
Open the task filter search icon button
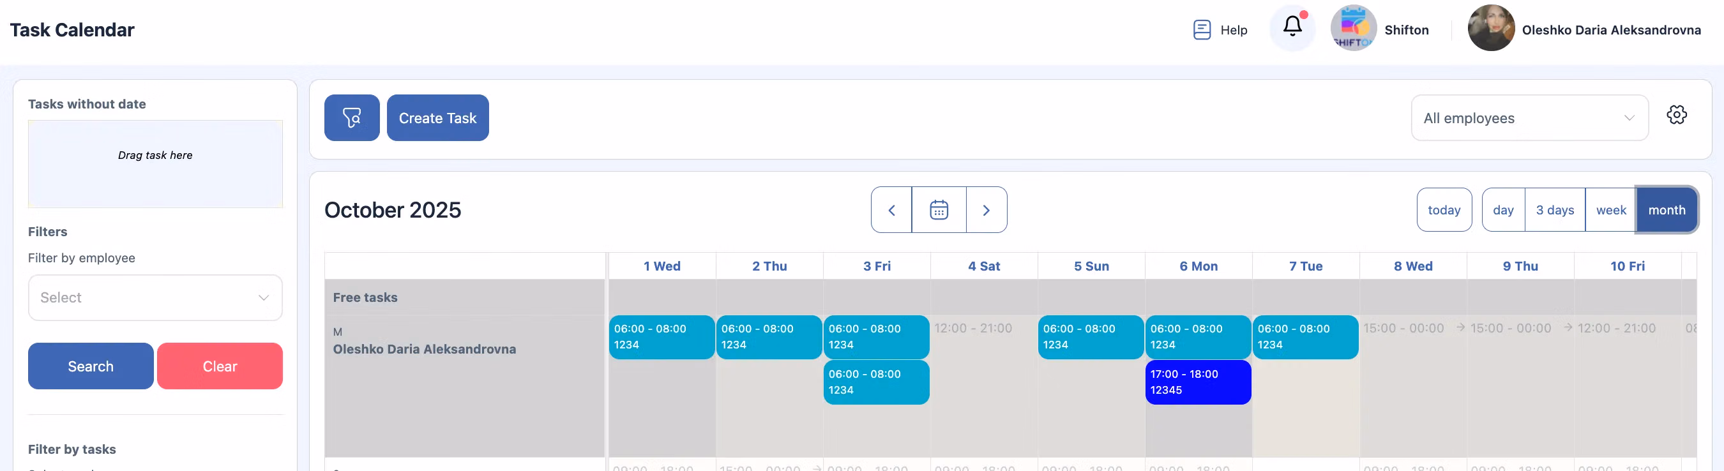point(351,117)
